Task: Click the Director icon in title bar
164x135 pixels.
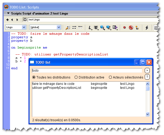Action: click(6, 7)
